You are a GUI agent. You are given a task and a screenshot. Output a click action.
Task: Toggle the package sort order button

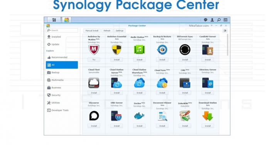click(x=225, y=31)
